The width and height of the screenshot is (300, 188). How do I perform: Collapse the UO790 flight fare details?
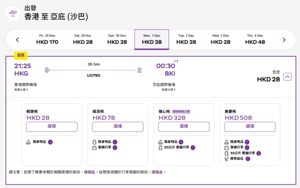pos(287,76)
